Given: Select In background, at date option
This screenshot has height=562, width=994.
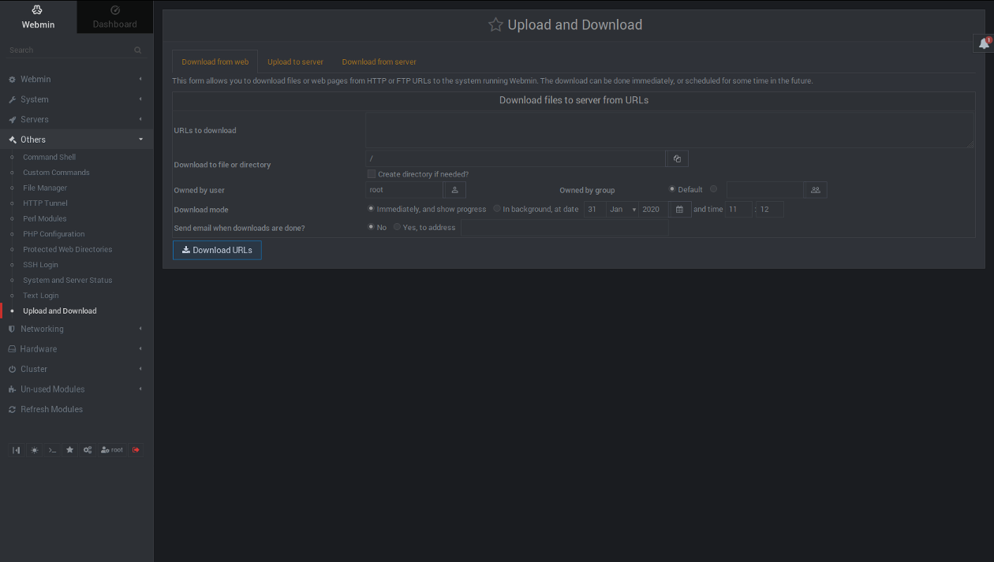Looking at the screenshot, I should pyautogui.click(x=497, y=209).
